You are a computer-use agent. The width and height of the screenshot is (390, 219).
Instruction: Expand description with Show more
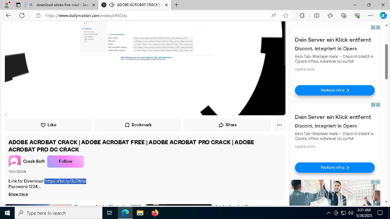(x=18, y=194)
